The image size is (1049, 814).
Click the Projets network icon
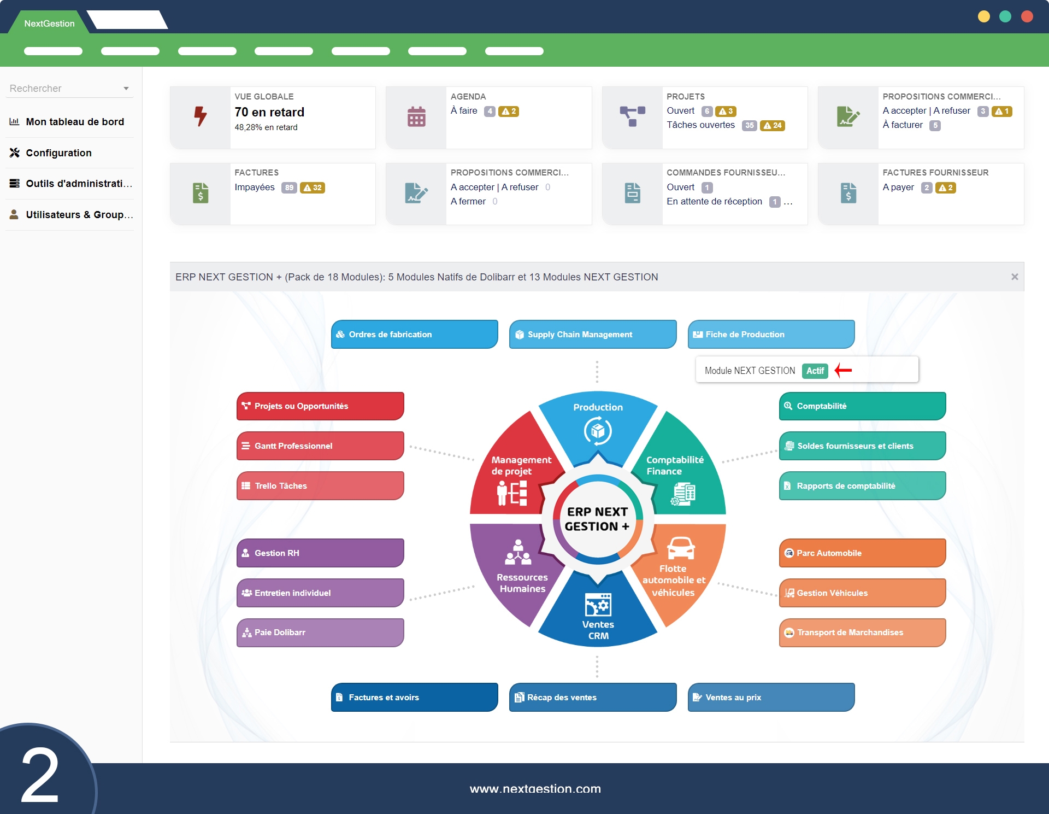(632, 116)
